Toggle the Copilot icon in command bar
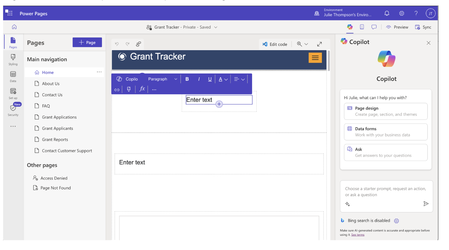Screen dimensions: 449x250 coord(350,27)
